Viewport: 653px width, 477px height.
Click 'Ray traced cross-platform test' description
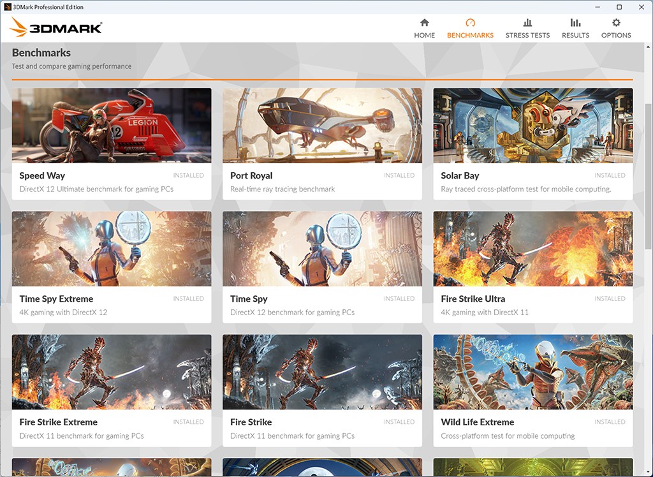(x=526, y=189)
